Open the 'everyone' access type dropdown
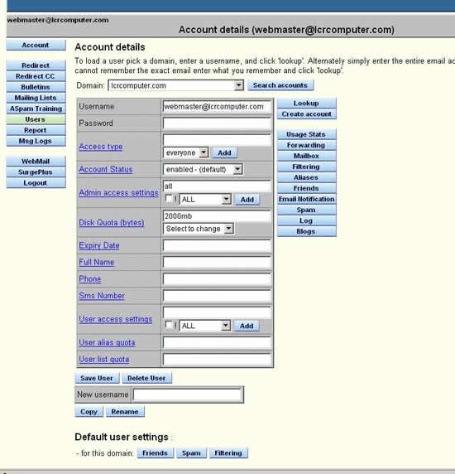 pos(186,152)
